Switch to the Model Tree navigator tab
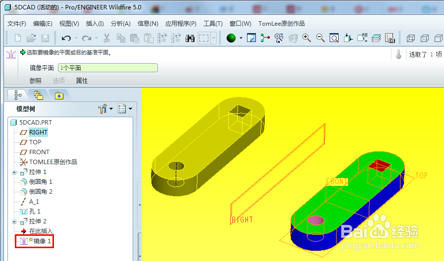Viewport: 444px width, 261px height. [x=18, y=95]
